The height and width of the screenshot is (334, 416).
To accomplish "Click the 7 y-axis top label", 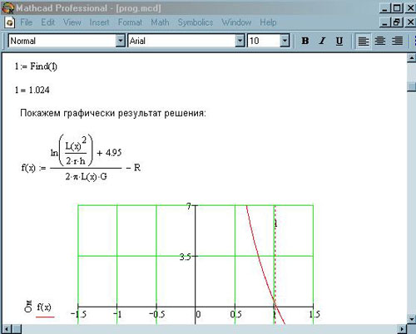I will 189,206.
